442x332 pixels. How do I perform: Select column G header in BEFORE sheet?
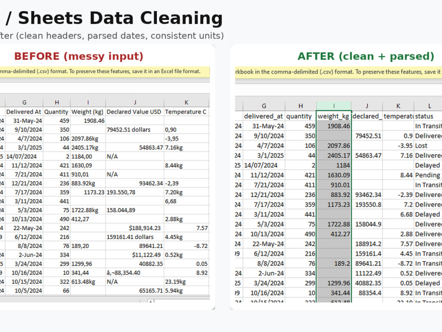point(24,103)
